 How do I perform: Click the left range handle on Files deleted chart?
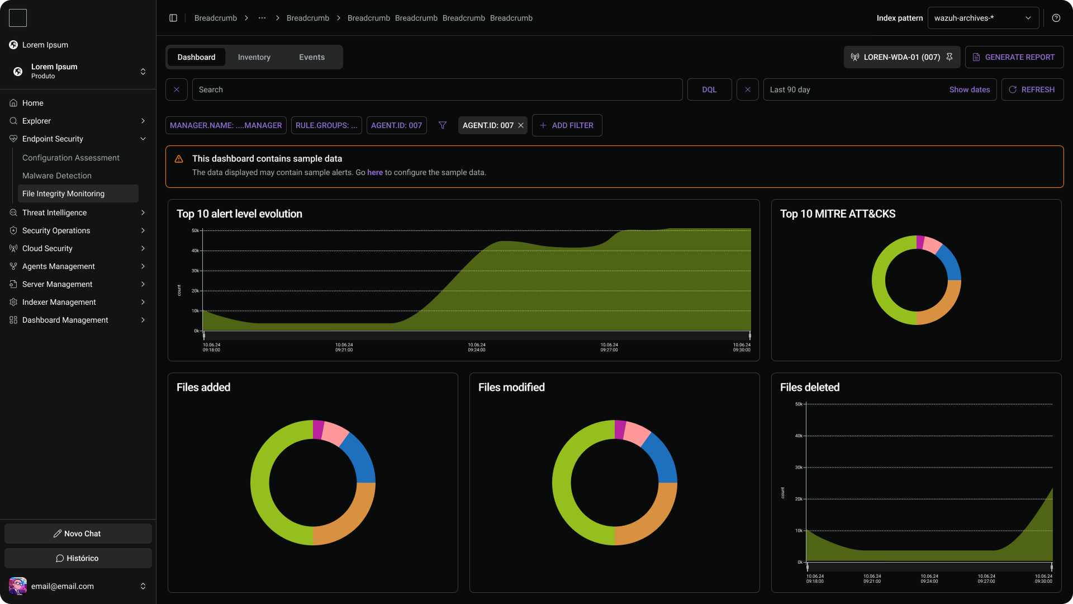(808, 567)
